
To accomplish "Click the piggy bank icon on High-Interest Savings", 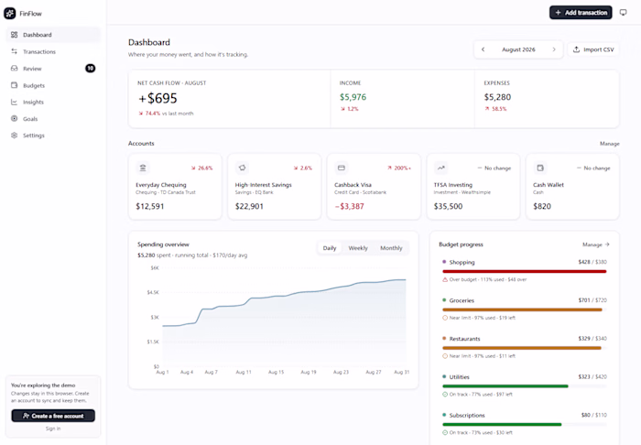I will tap(242, 168).
